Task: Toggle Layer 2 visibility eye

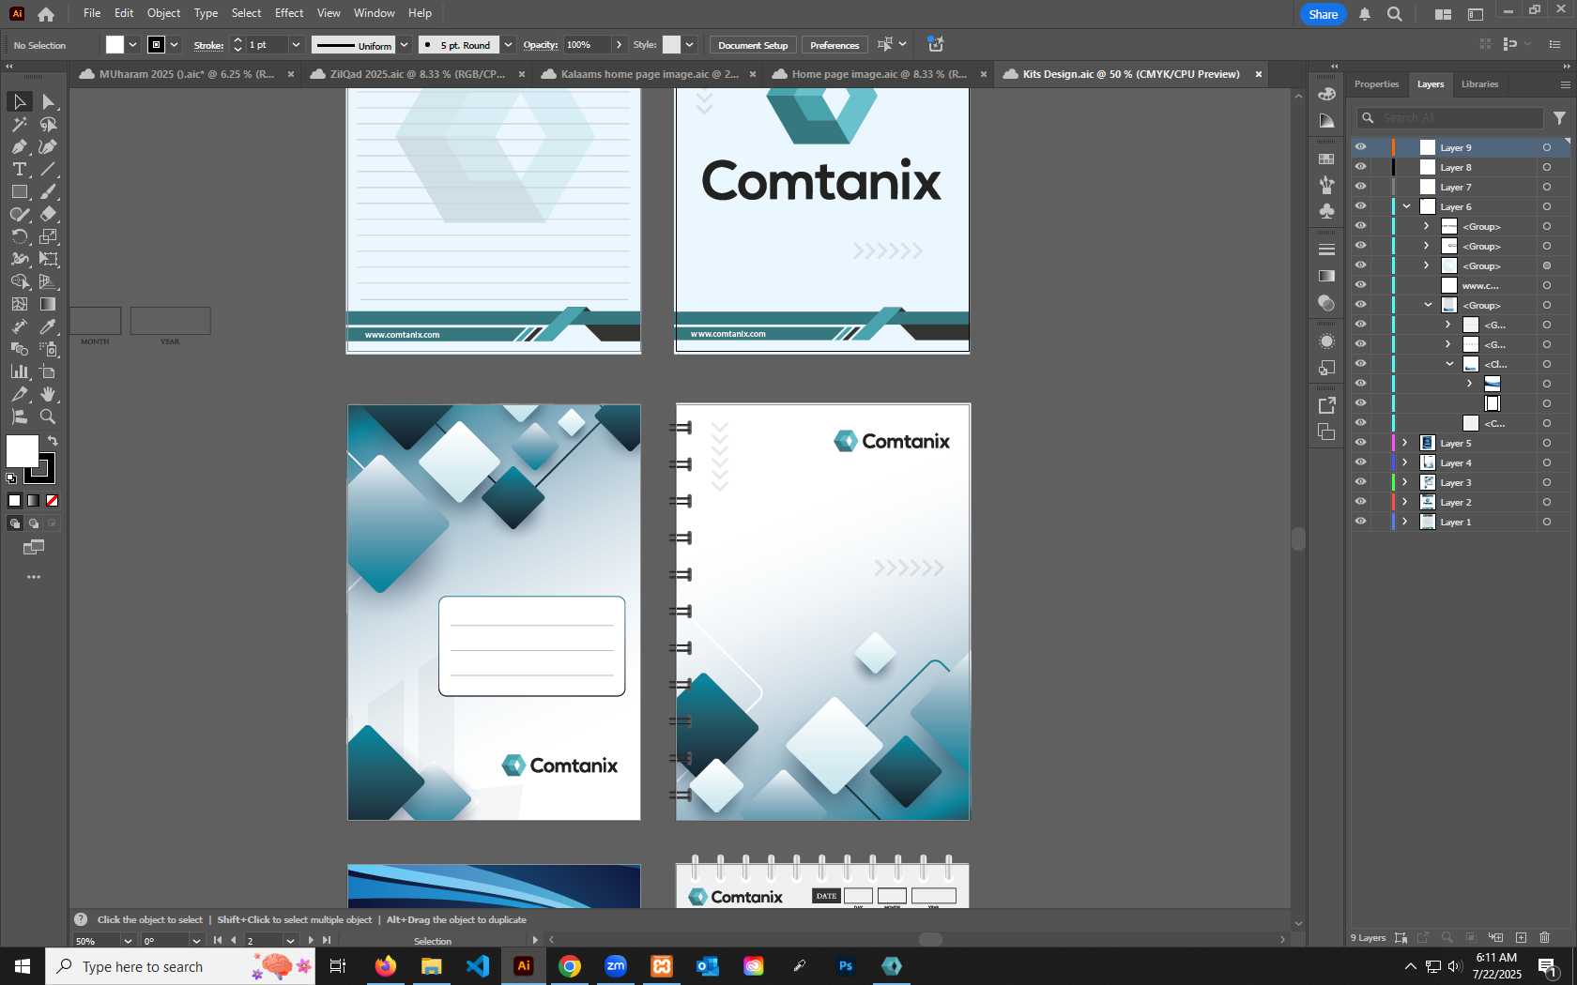Action: (1360, 502)
